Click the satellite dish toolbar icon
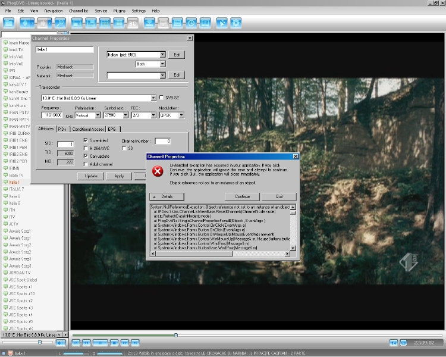This screenshot has height=357, width=446. (222, 23)
